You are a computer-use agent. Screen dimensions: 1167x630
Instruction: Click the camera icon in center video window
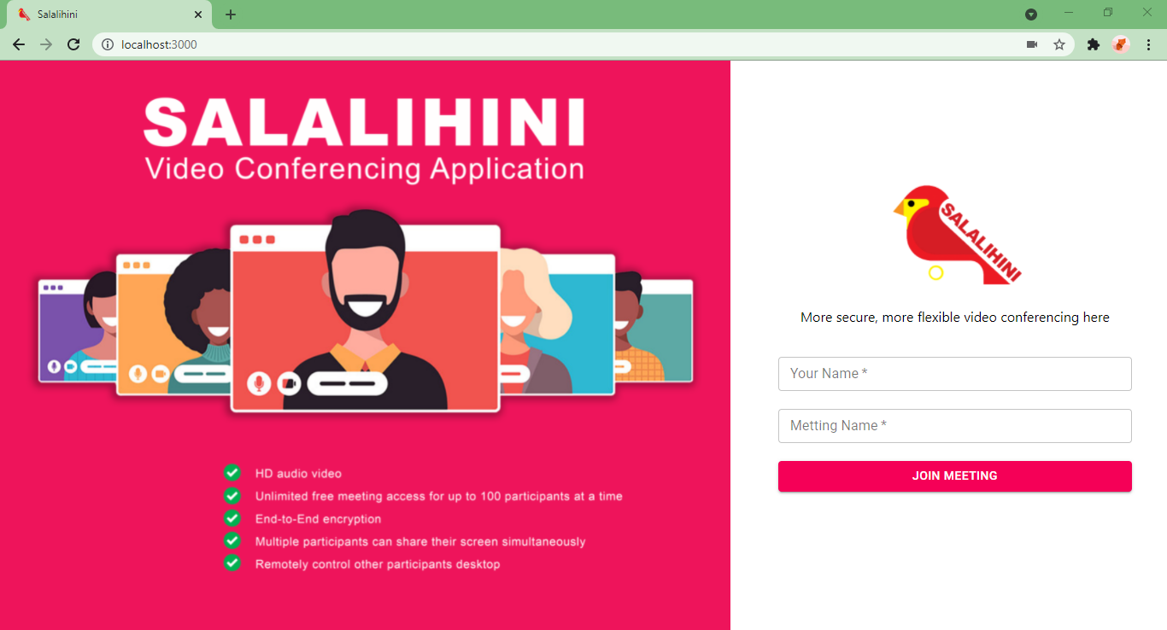point(289,383)
